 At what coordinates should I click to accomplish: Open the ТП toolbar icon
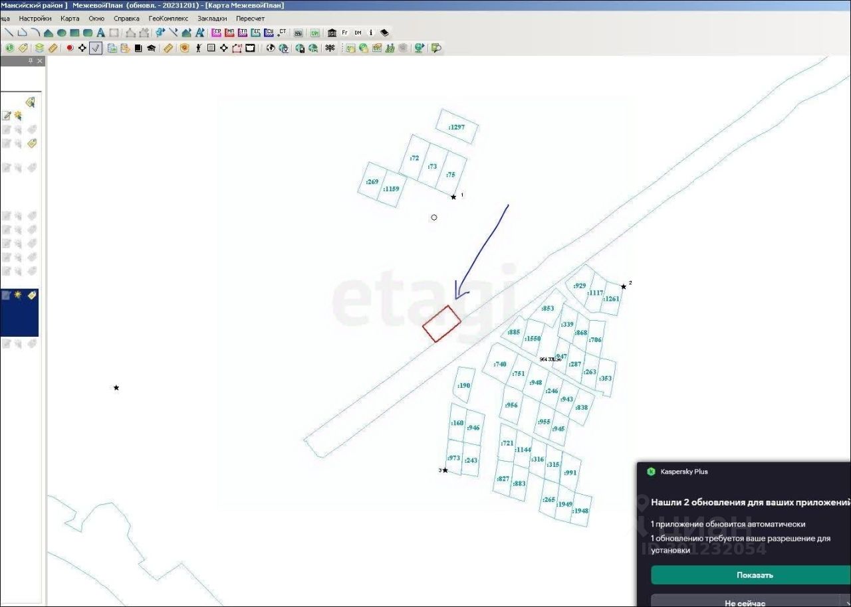[243, 32]
